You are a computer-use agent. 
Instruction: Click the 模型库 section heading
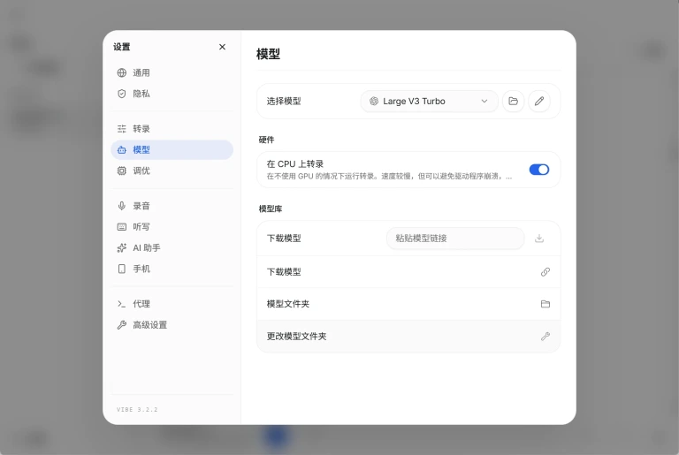271,209
